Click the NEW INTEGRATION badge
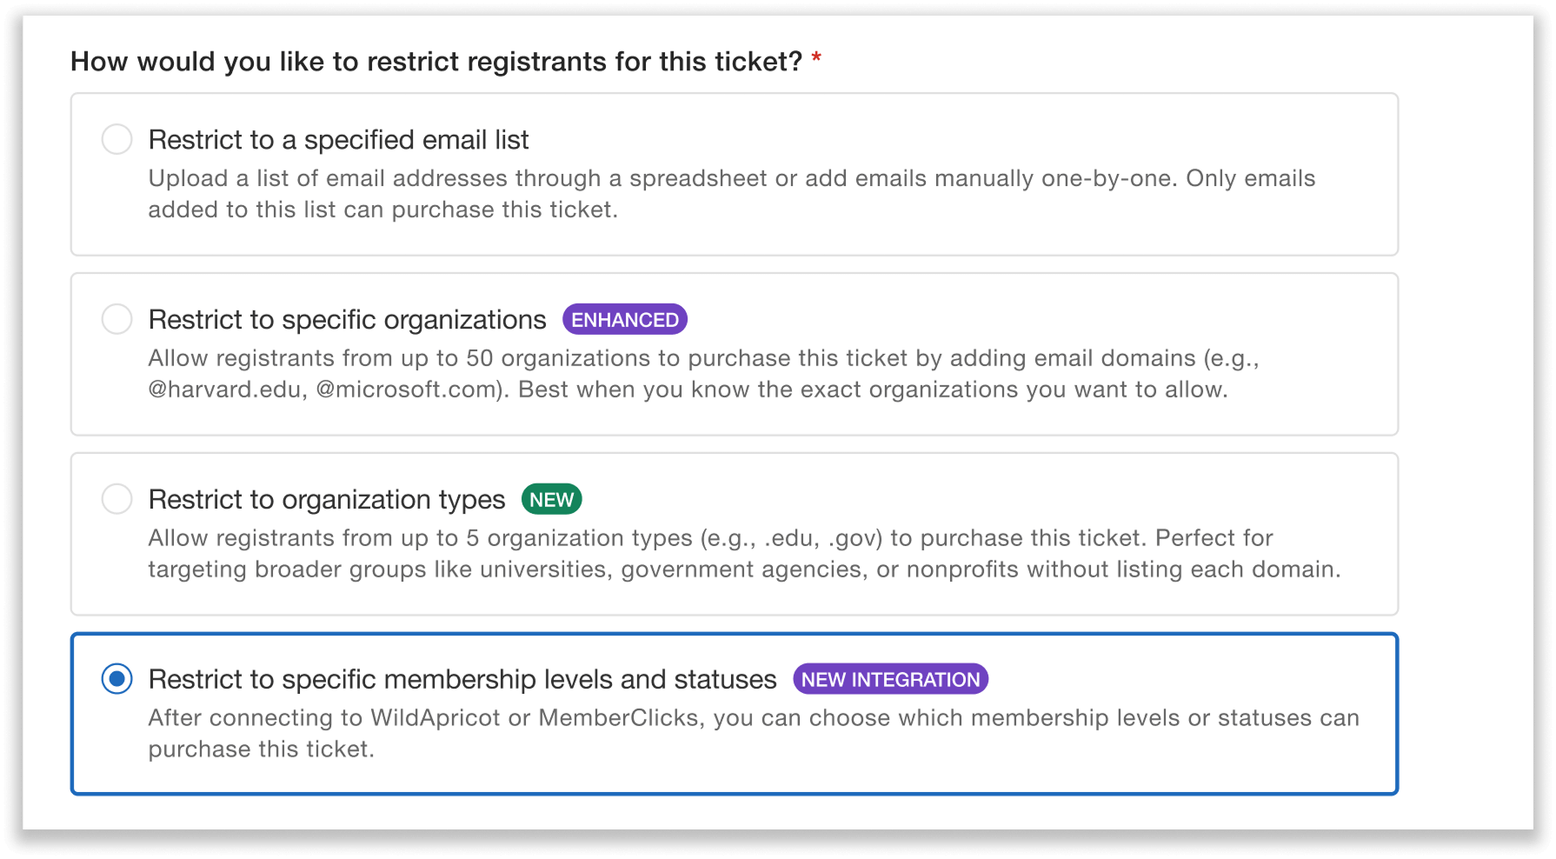 pyautogui.click(x=890, y=679)
